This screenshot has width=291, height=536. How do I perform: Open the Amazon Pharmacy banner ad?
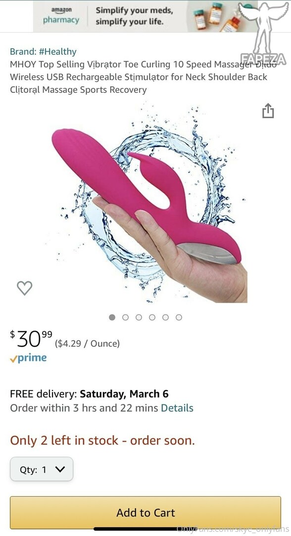[x=145, y=16]
